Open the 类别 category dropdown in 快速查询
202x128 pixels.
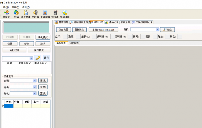[34, 81]
